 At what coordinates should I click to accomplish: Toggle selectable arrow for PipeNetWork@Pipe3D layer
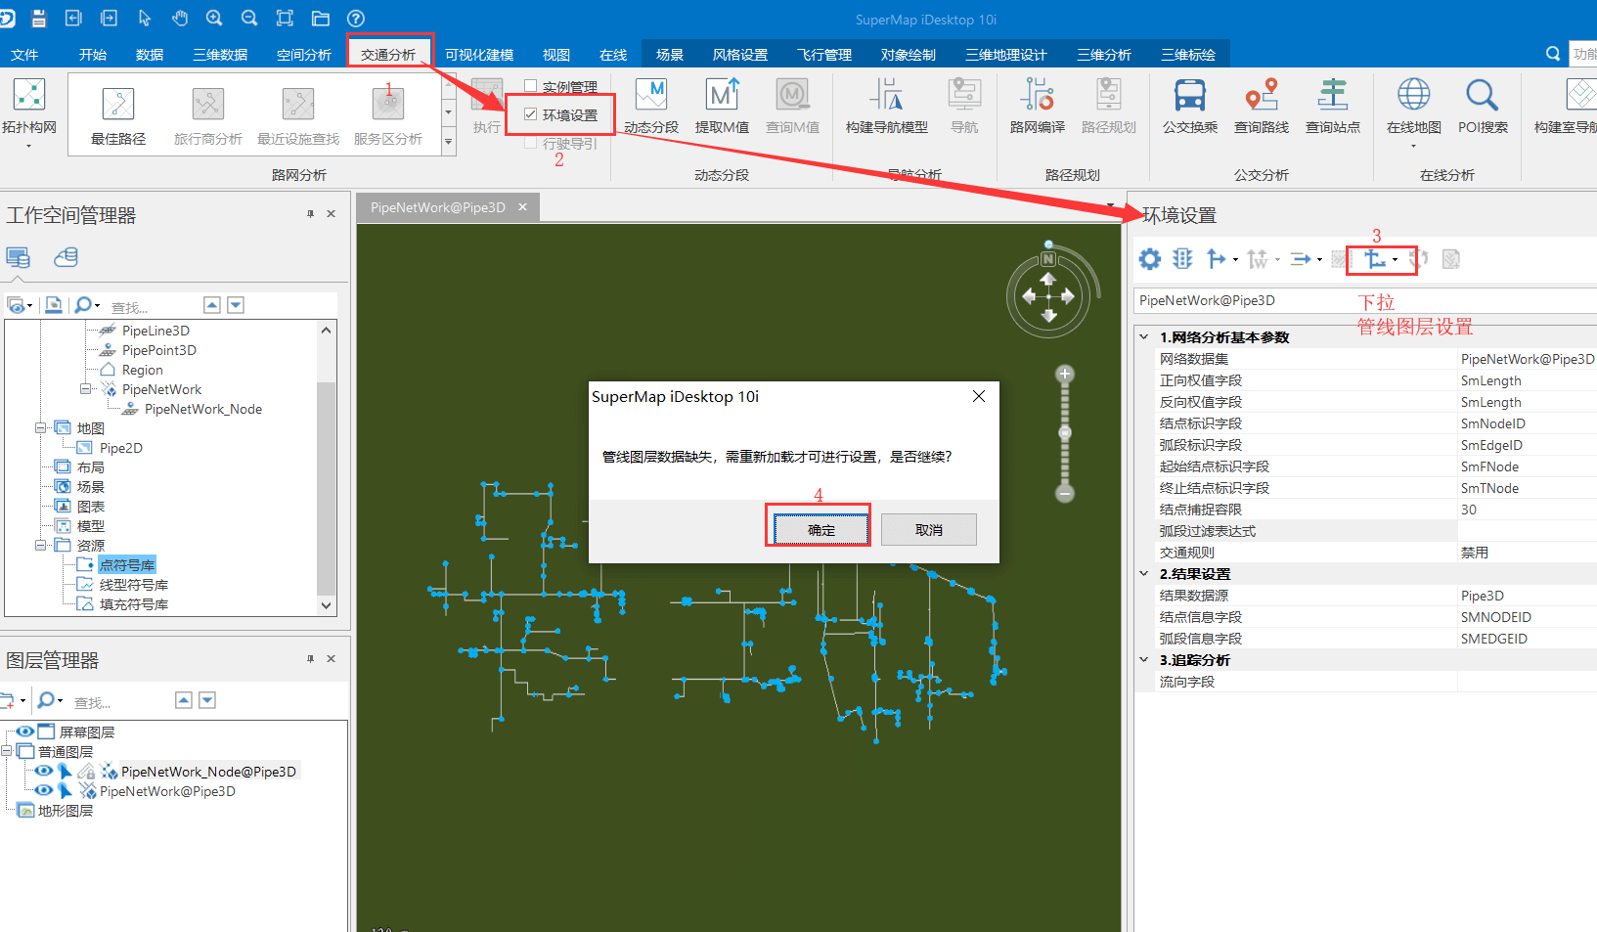(66, 791)
